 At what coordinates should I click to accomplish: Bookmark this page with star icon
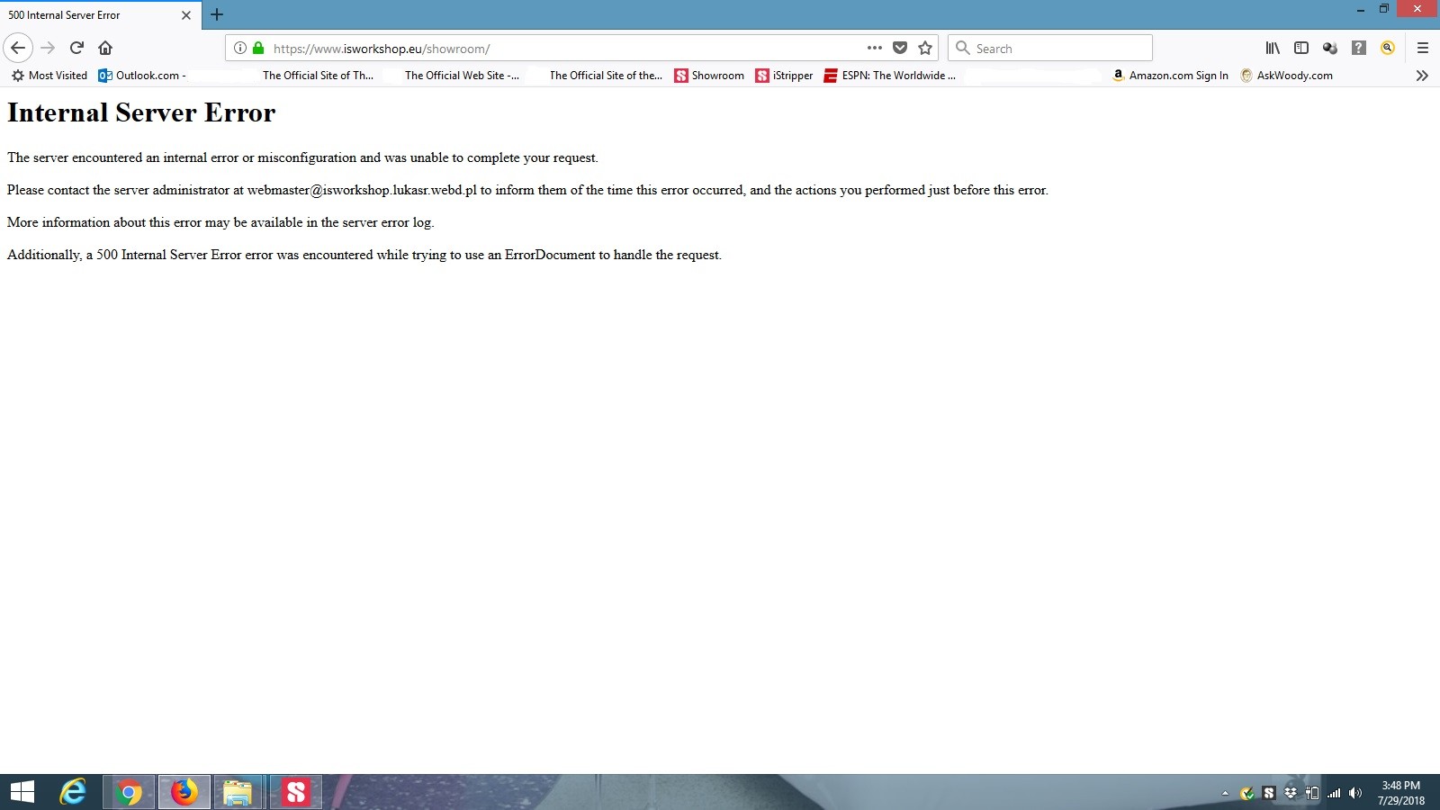click(x=924, y=49)
